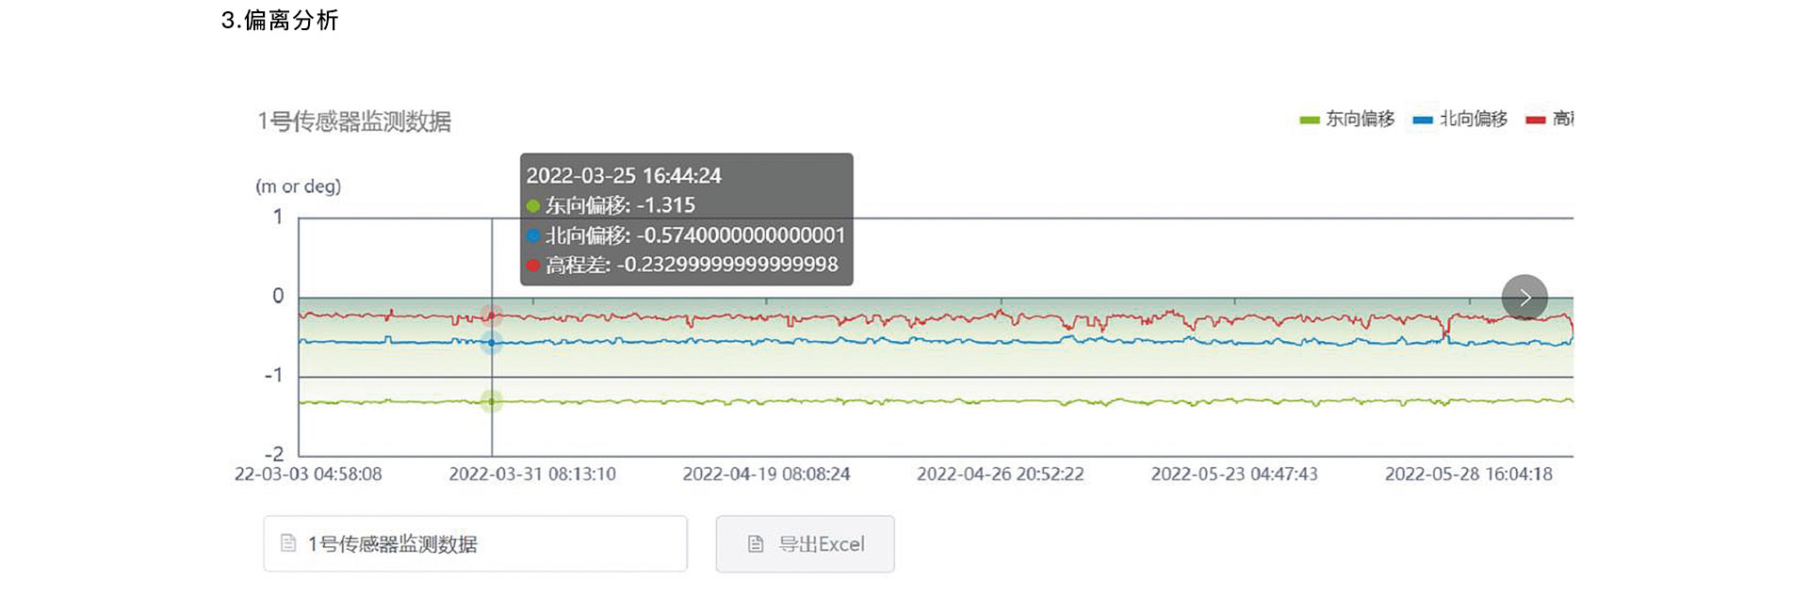Select x-axis label 2022-04-19 08:08:24
Viewport: 1809px width, 614px height.
(766, 474)
